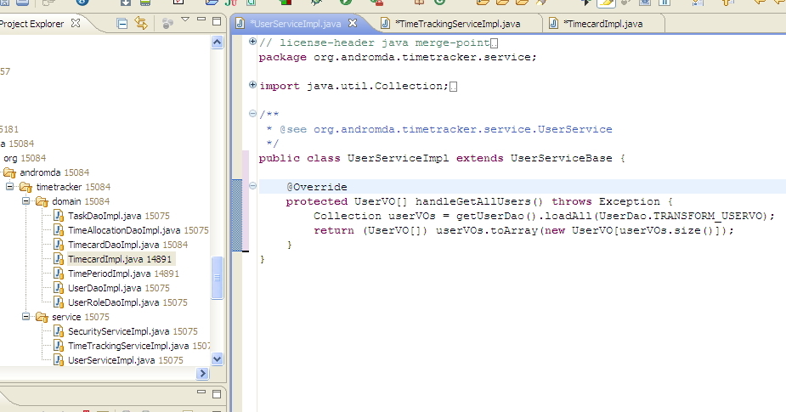The width and height of the screenshot is (786, 412).
Task: Select SecurityServiceImpl.java in Project Explorer
Action: 118,331
